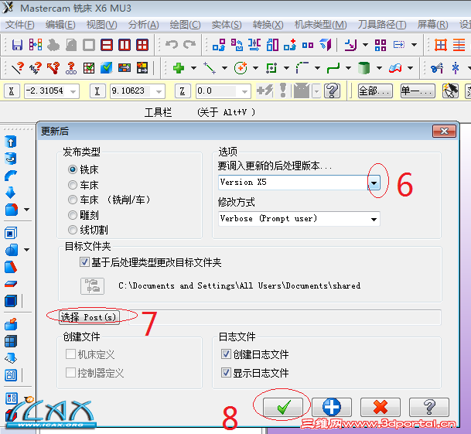Toggle 基于后处理类型更改目标文件夹 checkbox

click(84, 262)
